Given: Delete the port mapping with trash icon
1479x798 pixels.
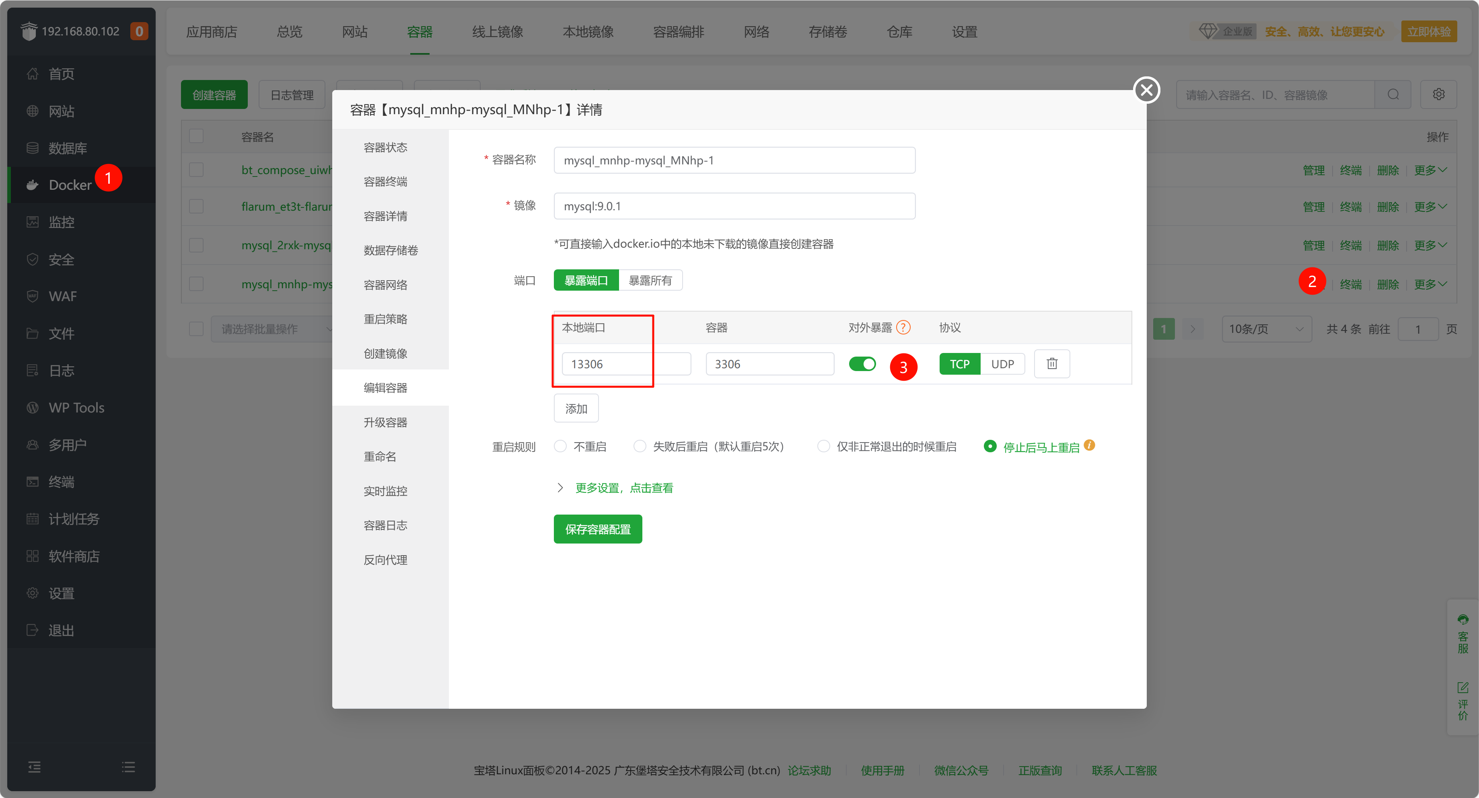Looking at the screenshot, I should (1051, 364).
